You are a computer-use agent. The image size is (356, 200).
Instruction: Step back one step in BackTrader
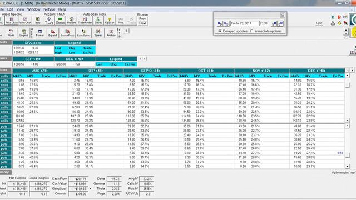[x=226, y=23]
